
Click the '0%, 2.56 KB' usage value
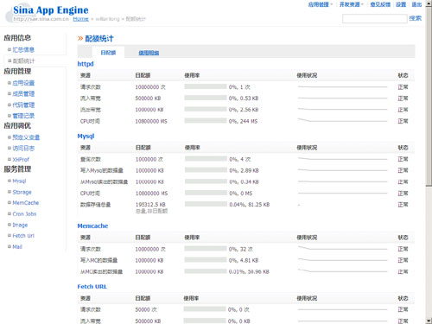244,110
